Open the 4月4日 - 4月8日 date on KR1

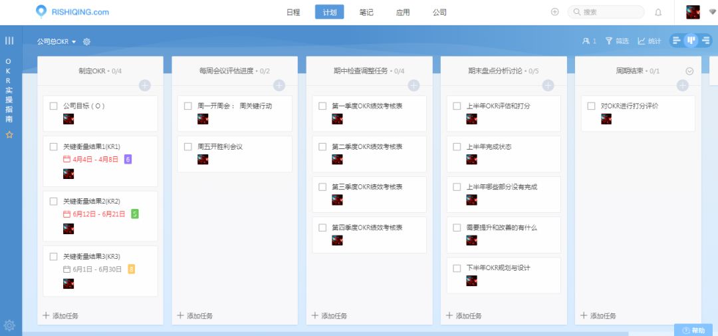click(x=90, y=159)
